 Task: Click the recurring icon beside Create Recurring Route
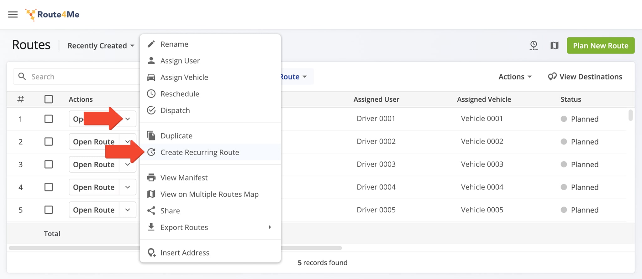151,152
